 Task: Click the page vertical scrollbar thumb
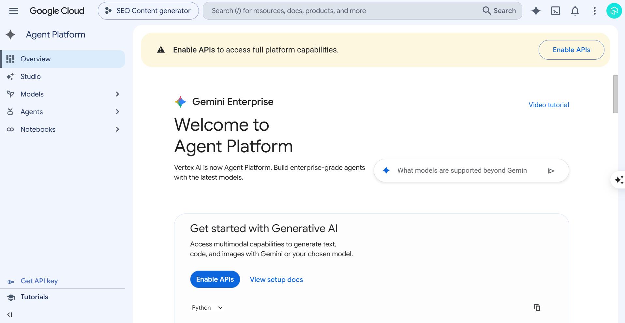tap(615, 94)
